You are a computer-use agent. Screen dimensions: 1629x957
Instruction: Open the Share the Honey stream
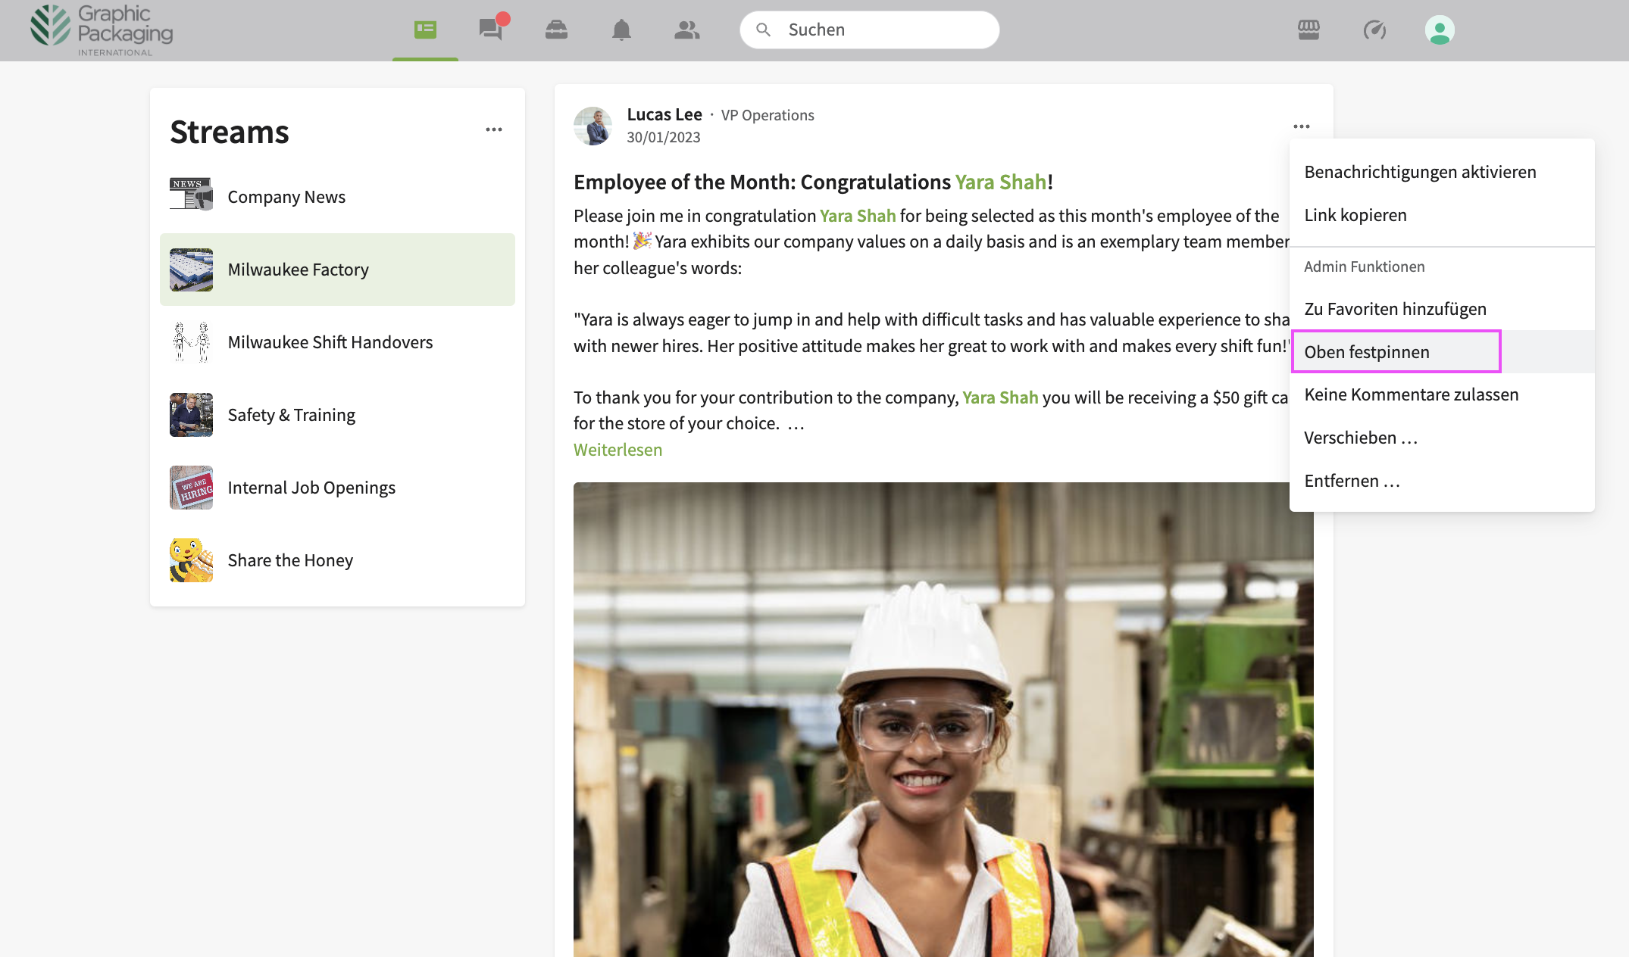click(x=337, y=560)
